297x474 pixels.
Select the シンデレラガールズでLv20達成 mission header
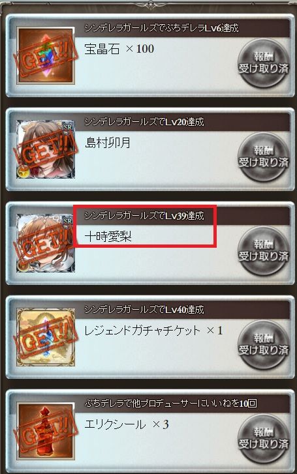click(144, 122)
